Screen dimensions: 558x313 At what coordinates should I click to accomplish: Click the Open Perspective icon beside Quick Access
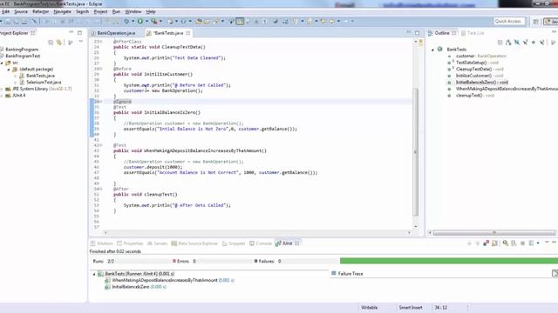coord(535,21)
